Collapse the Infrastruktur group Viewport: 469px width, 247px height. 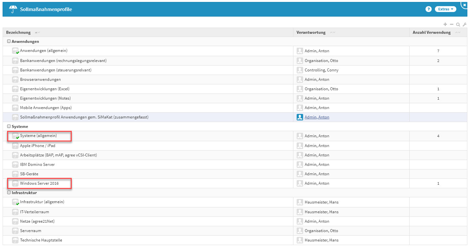point(9,193)
